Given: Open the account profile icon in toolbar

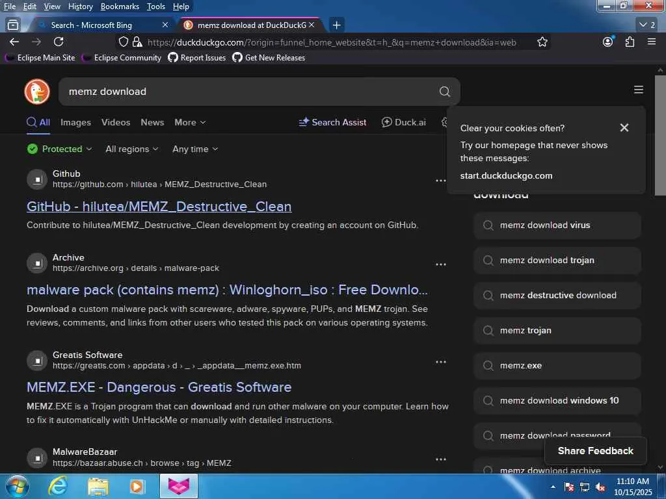Looking at the screenshot, I should (608, 42).
